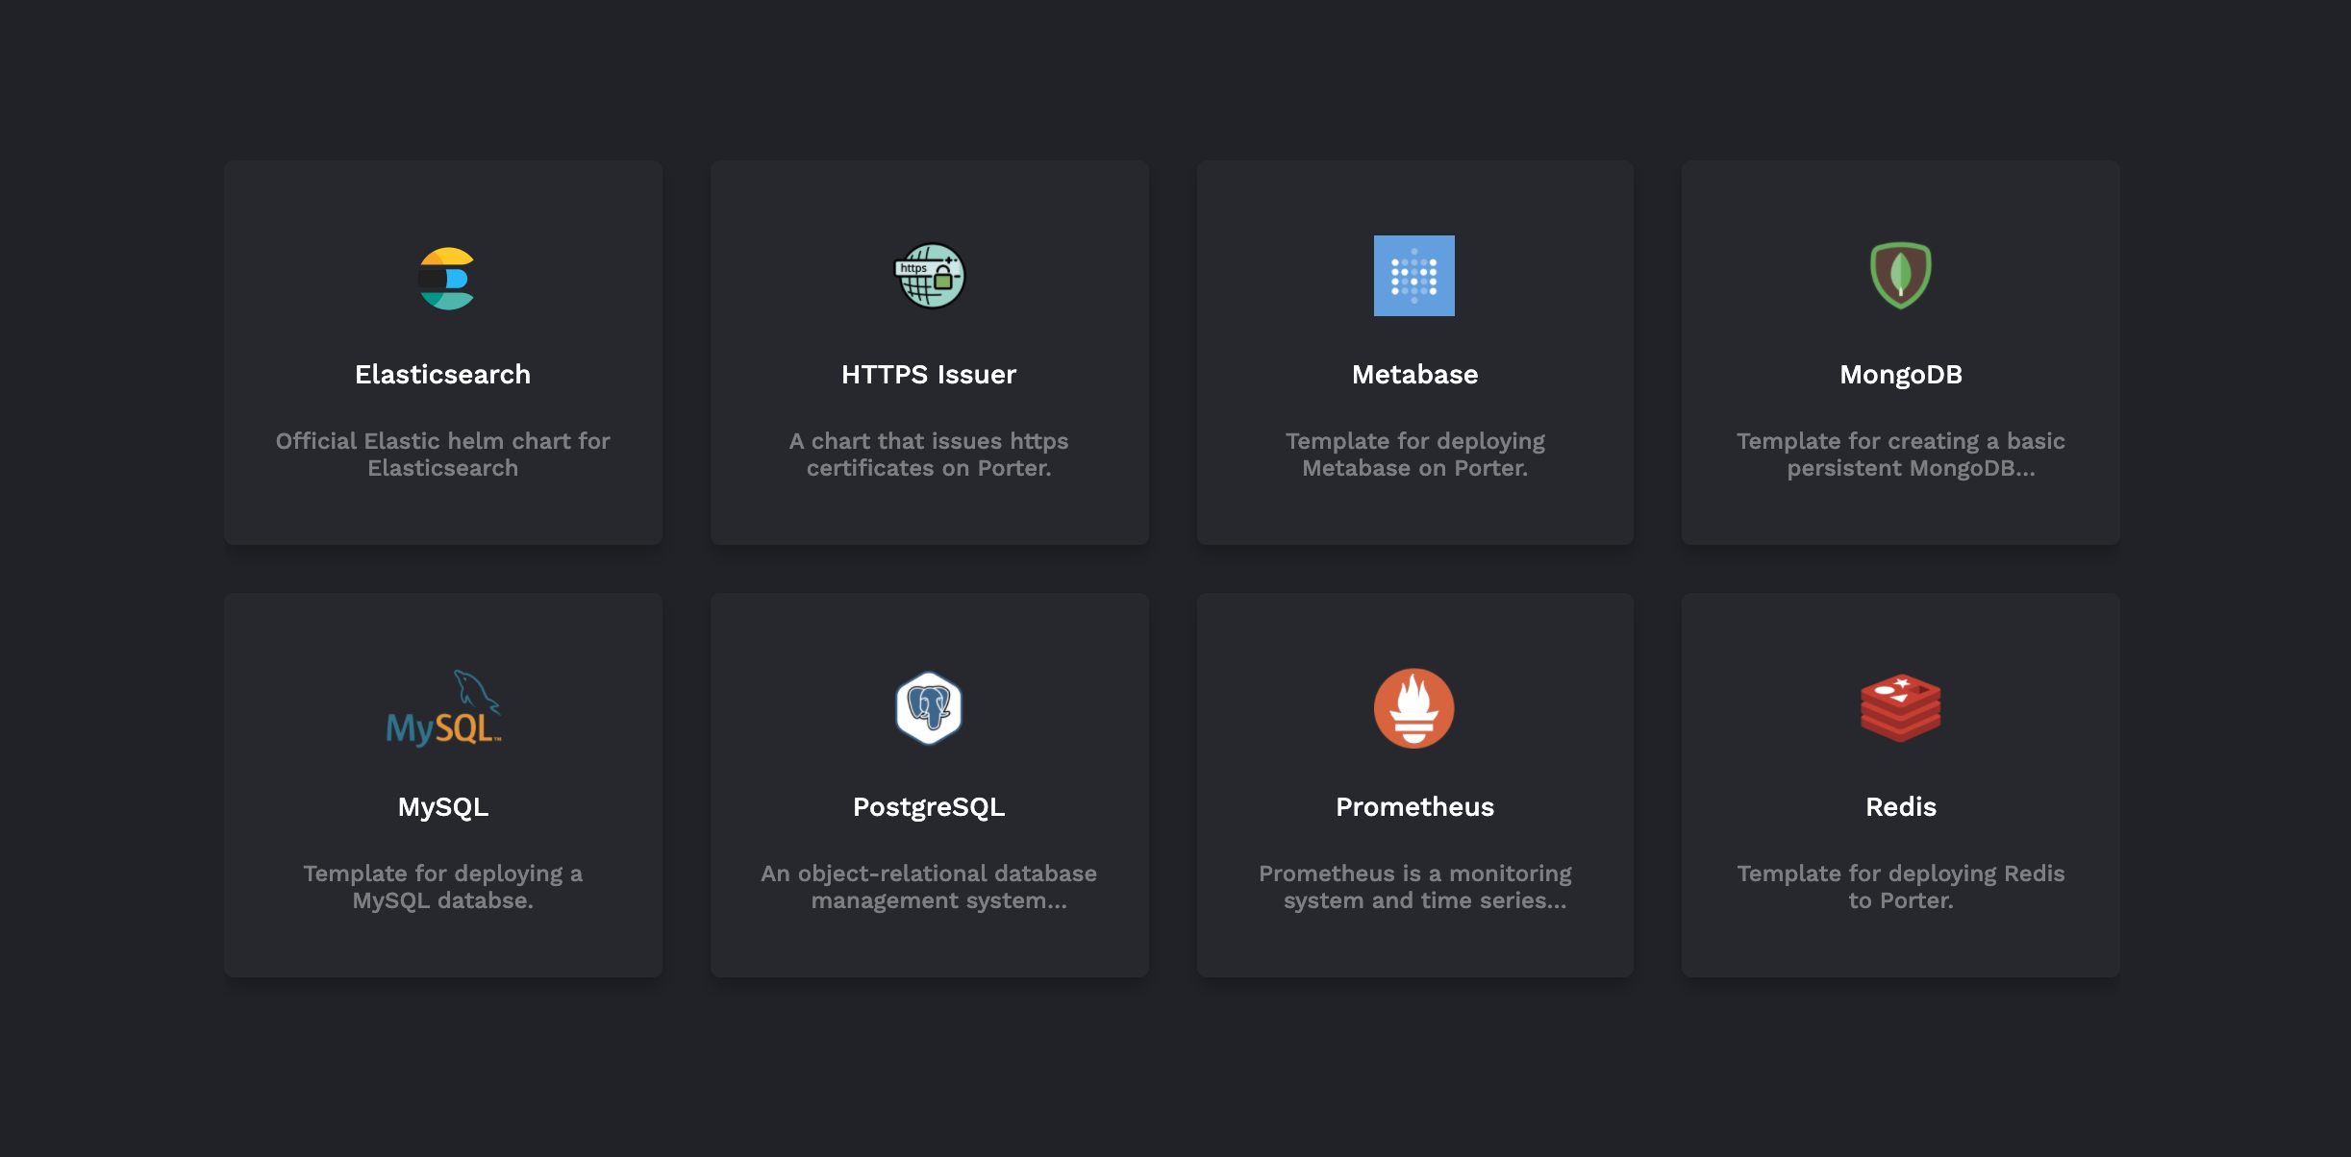The image size is (2351, 1157).
Task: Click 'A chart that issues https certificates' description
Action: 929,455
